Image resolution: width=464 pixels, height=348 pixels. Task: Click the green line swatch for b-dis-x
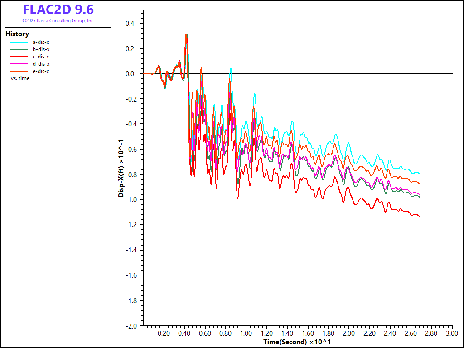point(18,49)
